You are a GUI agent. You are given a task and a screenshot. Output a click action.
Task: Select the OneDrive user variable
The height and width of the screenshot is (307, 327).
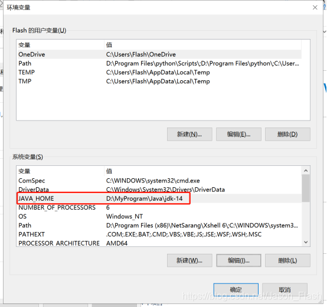tap(159, 54)
